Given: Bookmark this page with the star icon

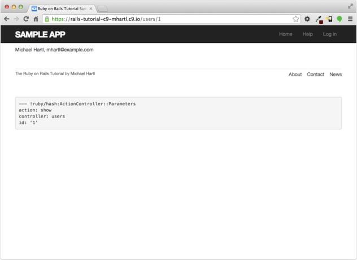Looking at the screenshot, I should pyautogui.click(x=295, y=19).
